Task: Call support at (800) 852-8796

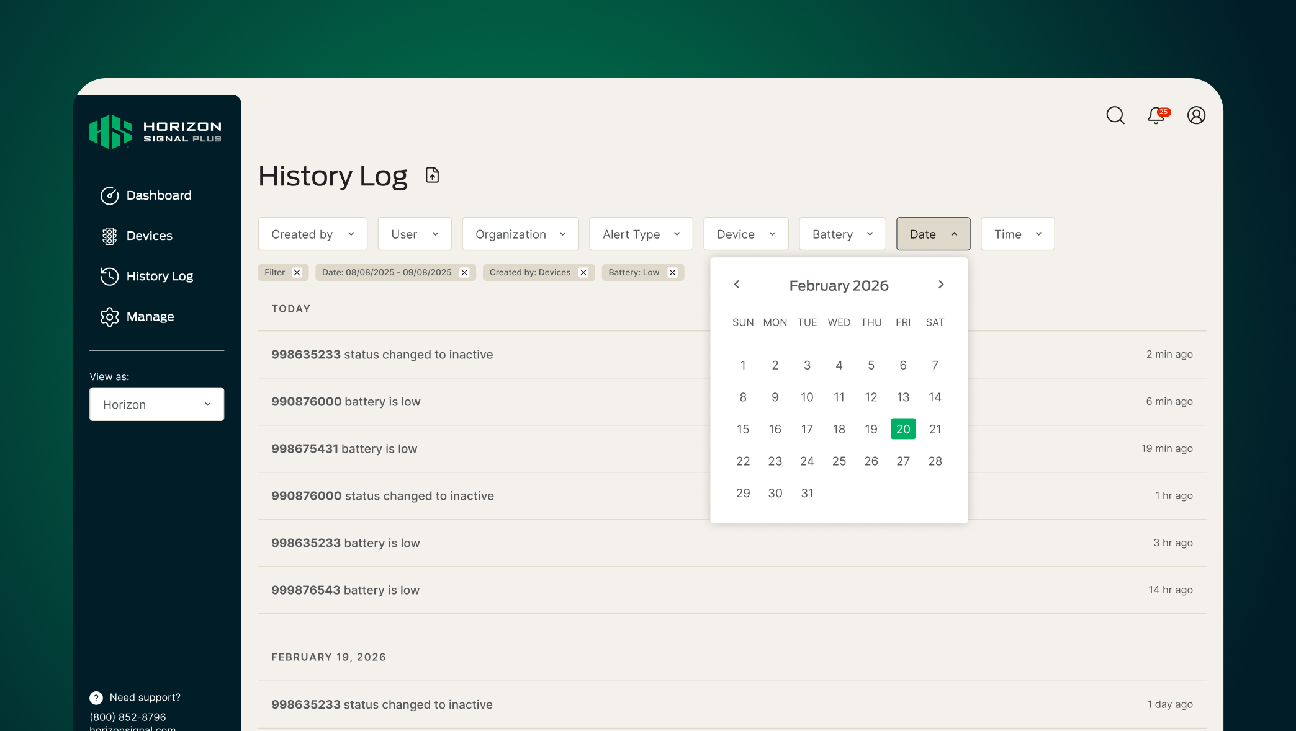Action: (x=128, y=717)
